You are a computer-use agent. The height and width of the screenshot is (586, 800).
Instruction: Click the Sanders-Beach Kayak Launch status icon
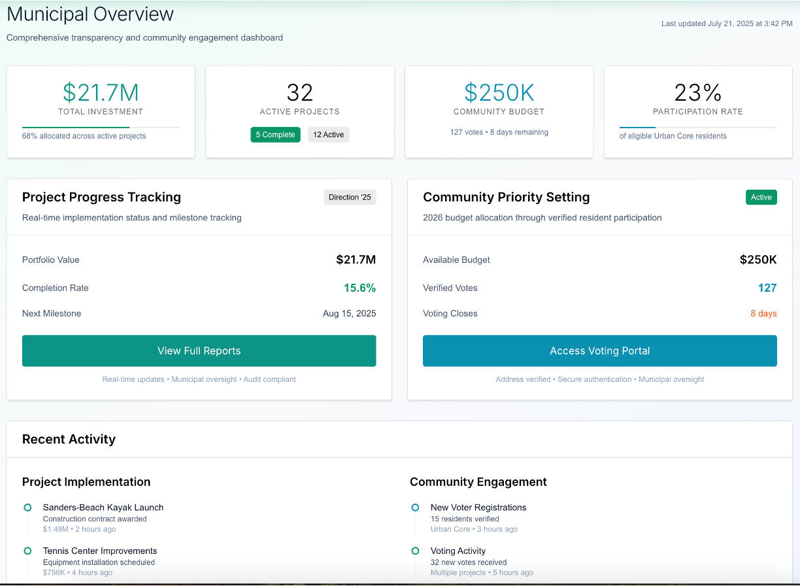[27, 508]
